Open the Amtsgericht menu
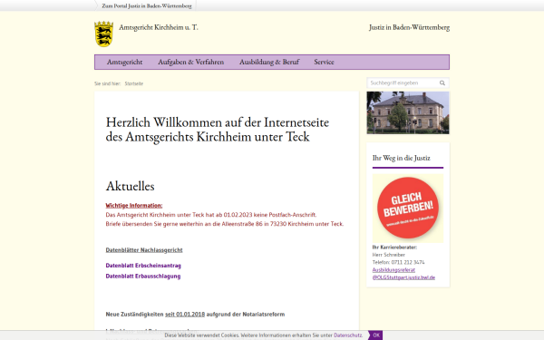544x340 pixels. coord(124,62)
